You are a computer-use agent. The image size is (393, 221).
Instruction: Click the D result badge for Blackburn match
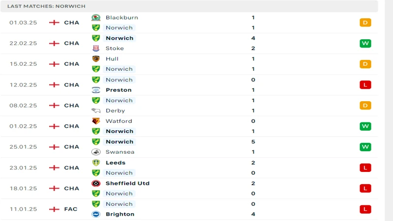365,23
